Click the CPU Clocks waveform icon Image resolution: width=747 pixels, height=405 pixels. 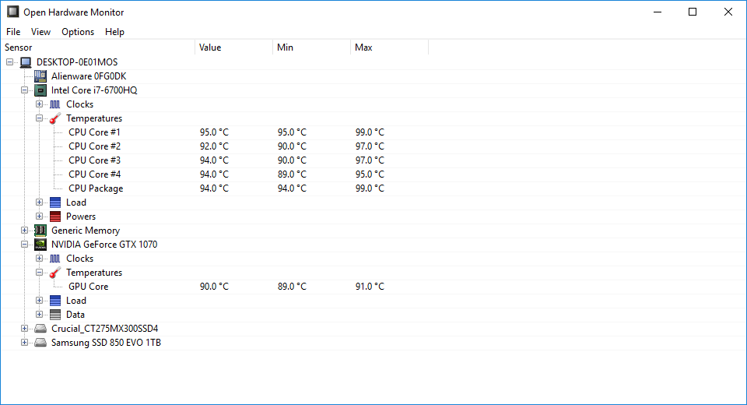[x=55, y=104]
